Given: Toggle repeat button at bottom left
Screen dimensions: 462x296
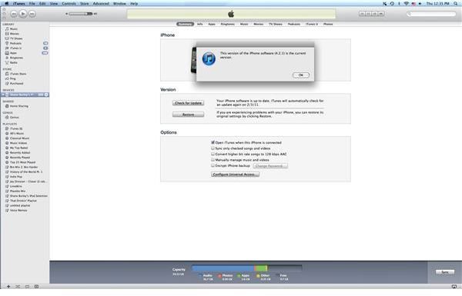Looking at the screenshot, I should tap(27, 287).
